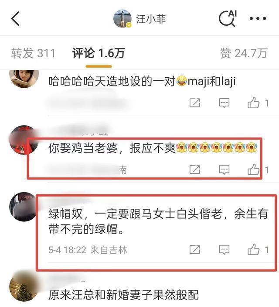Open 汪小菲 profile name in header
Screen dimensions: 279x307
(x=151, y=19)
